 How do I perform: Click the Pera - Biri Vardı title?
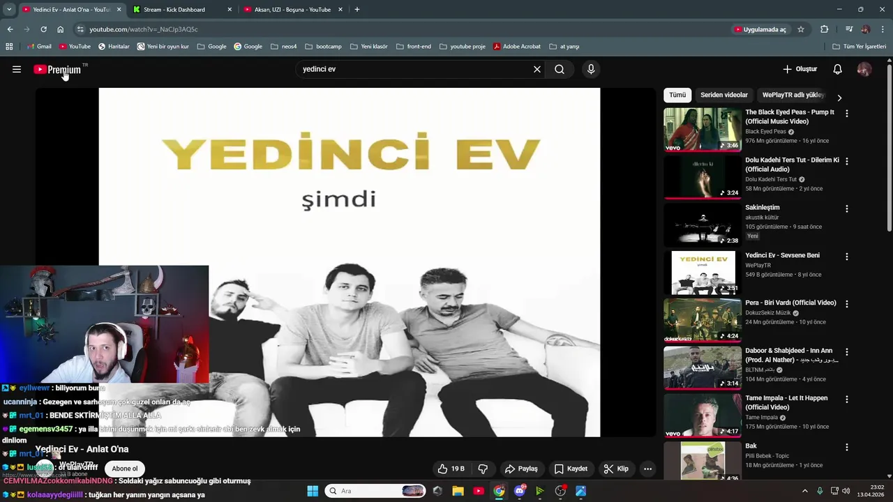point(790,303)
